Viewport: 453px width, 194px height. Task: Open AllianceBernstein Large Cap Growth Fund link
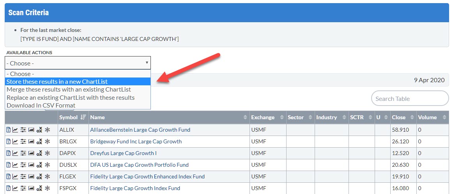[x=140, y=130]
